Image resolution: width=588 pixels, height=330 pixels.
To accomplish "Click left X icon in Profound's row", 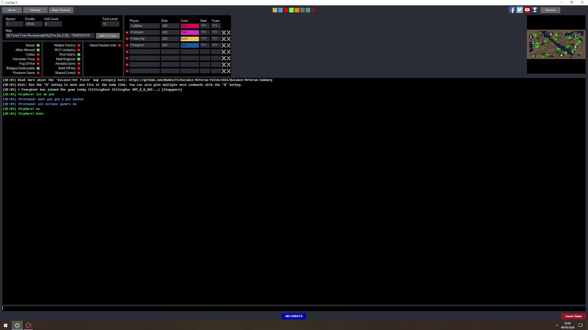I will [x=224, y=33].
